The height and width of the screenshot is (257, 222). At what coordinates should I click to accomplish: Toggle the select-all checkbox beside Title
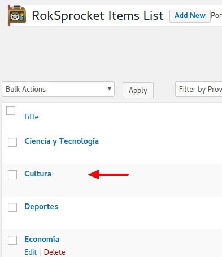coord(11,110)
